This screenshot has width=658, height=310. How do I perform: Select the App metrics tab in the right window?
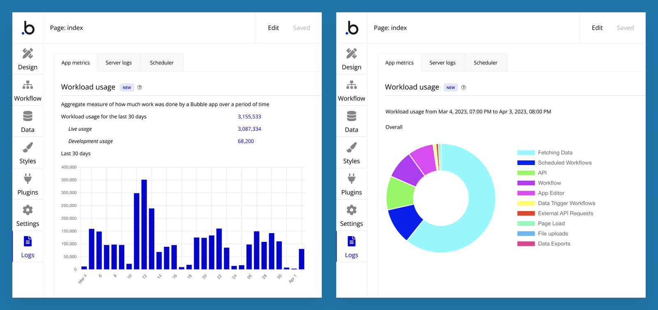tap(399, 63)
